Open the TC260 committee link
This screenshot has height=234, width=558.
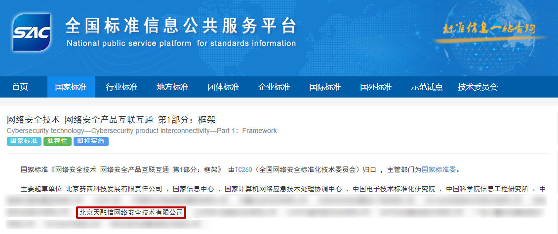pyautogui.click(x=243, y=170)
